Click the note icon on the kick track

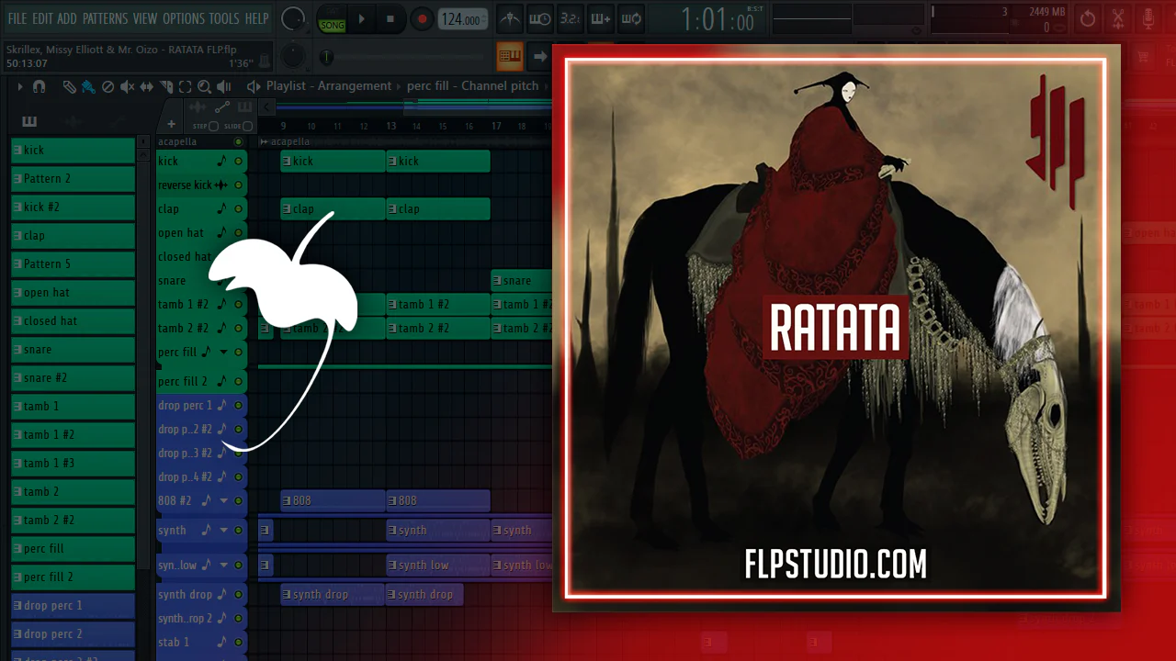220,161
